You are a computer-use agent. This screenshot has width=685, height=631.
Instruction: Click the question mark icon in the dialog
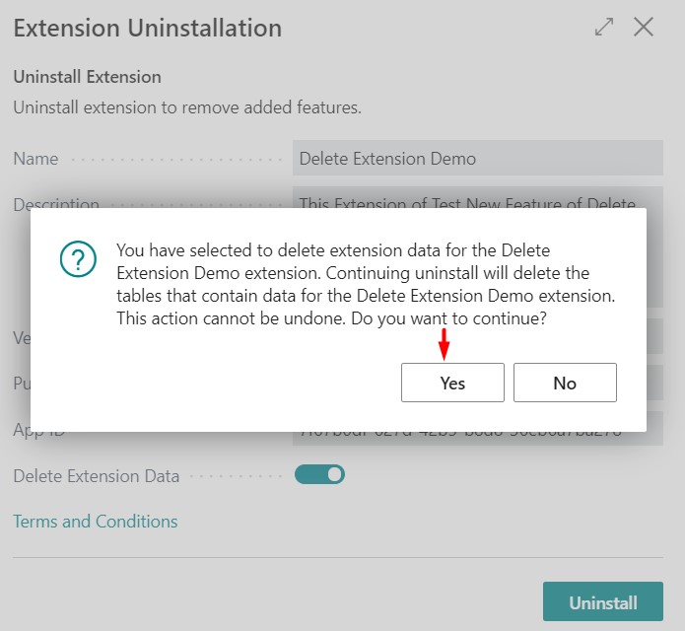pyautogui.click(x=78, y=259)
